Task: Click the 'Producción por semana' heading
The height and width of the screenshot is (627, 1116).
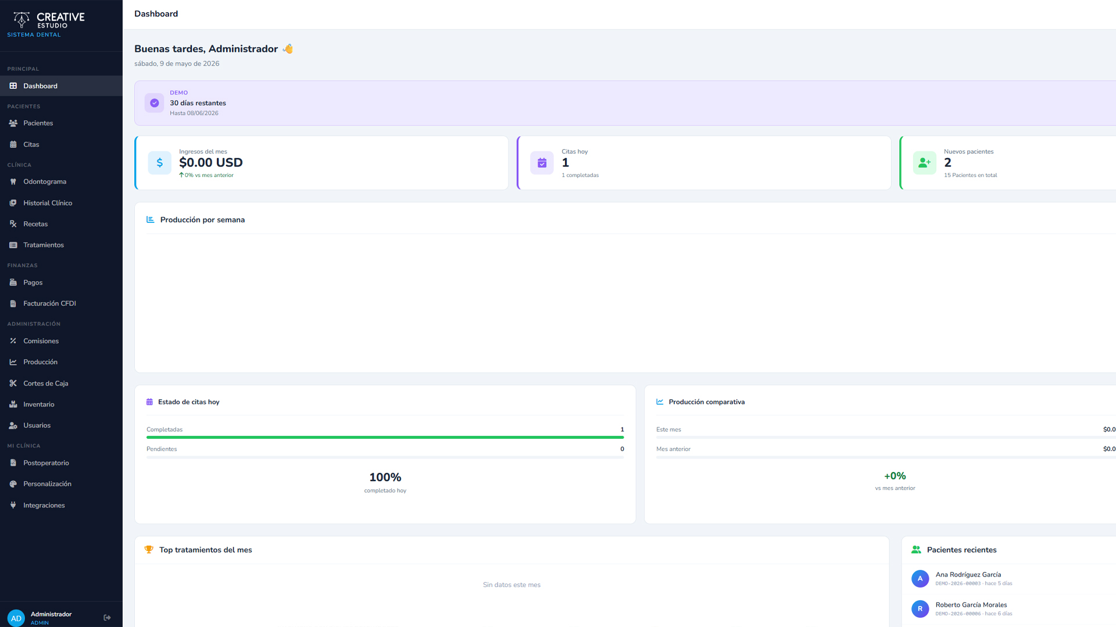Action: click(x=202, y=220)
